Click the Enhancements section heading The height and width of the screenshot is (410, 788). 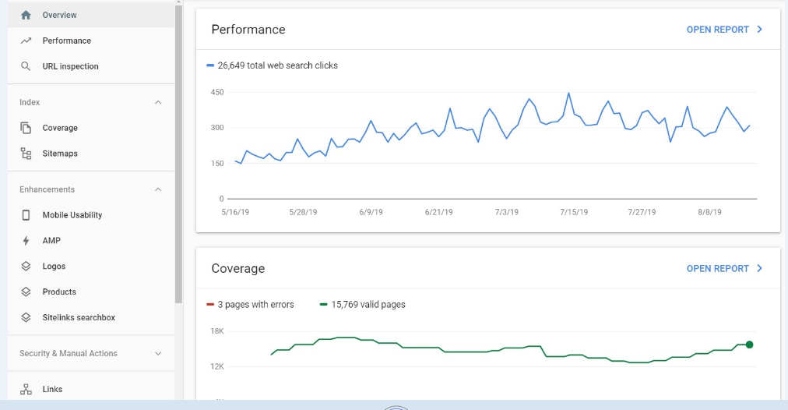click(x=47, y=189)
